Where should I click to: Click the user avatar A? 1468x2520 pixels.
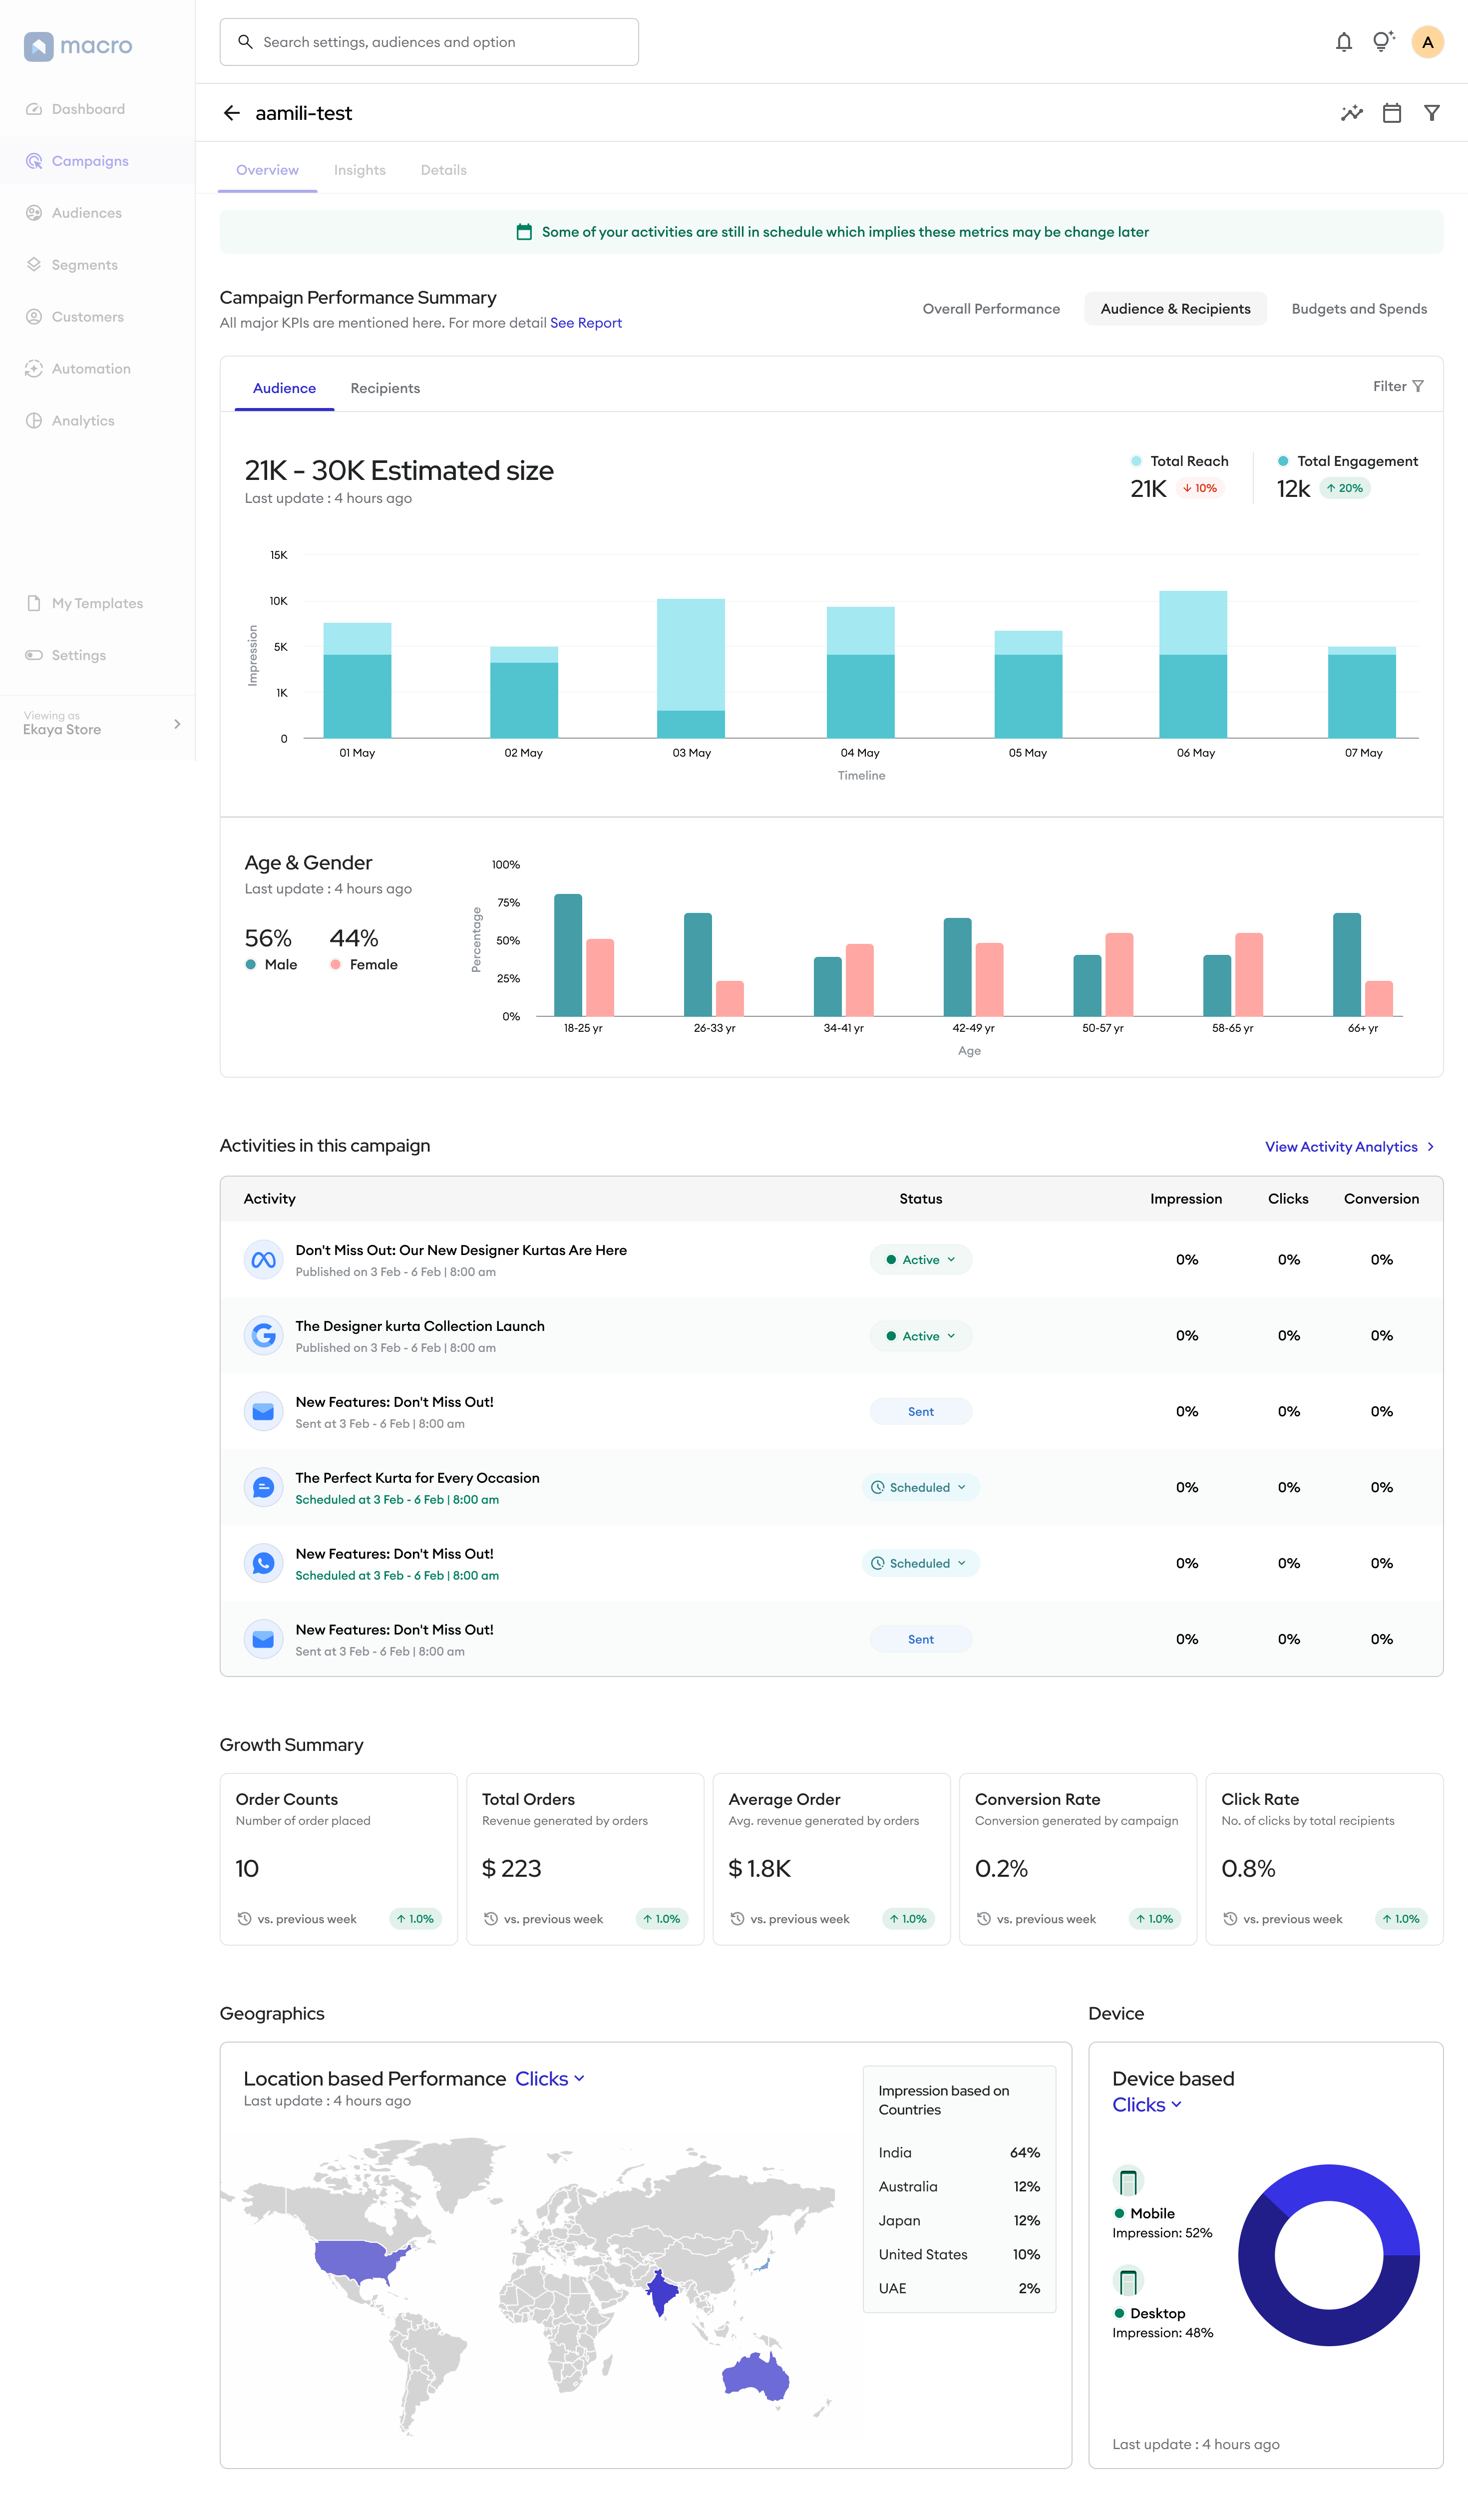tap(1427, 42)
